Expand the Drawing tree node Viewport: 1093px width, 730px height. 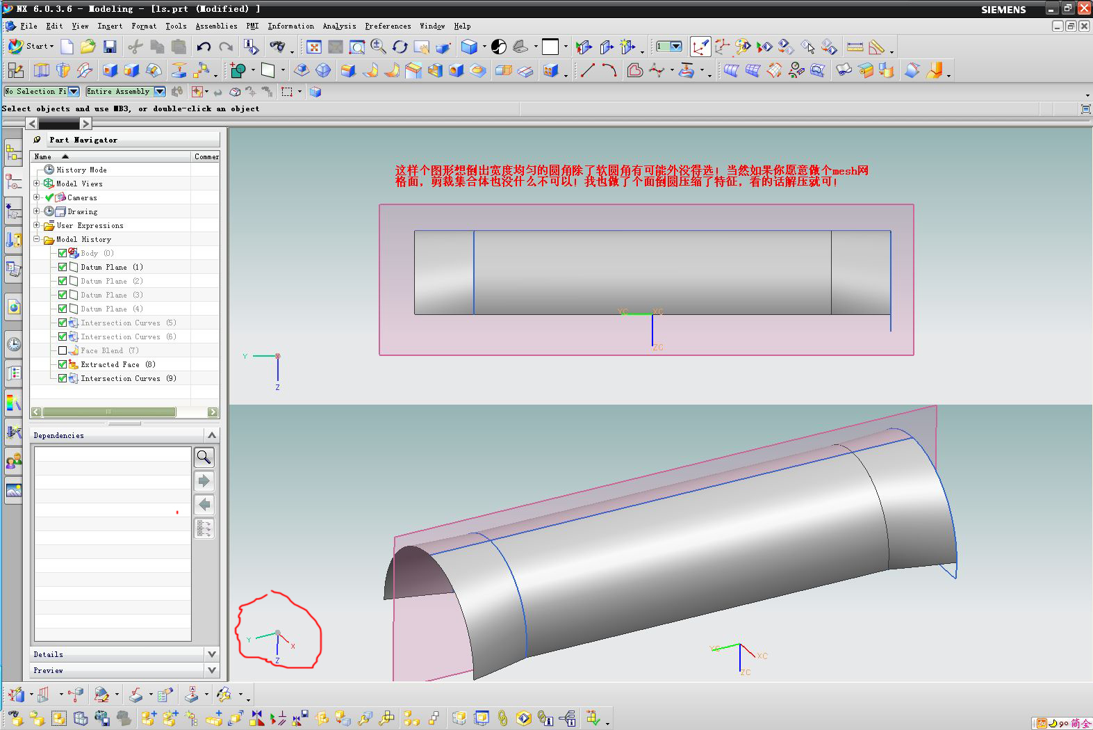click(36, 211)
